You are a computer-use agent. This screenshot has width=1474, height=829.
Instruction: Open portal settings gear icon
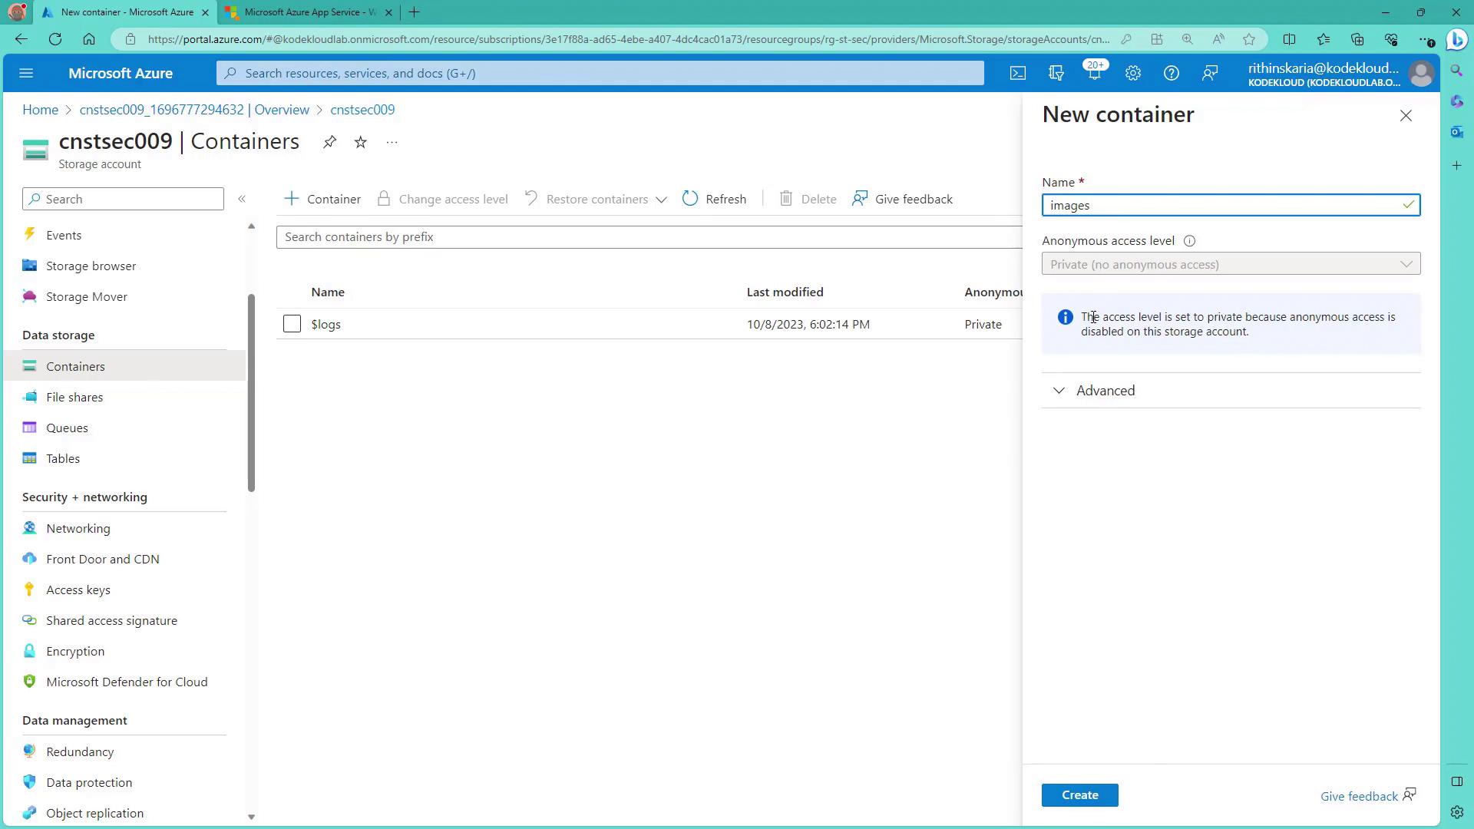click(1132, 73)
